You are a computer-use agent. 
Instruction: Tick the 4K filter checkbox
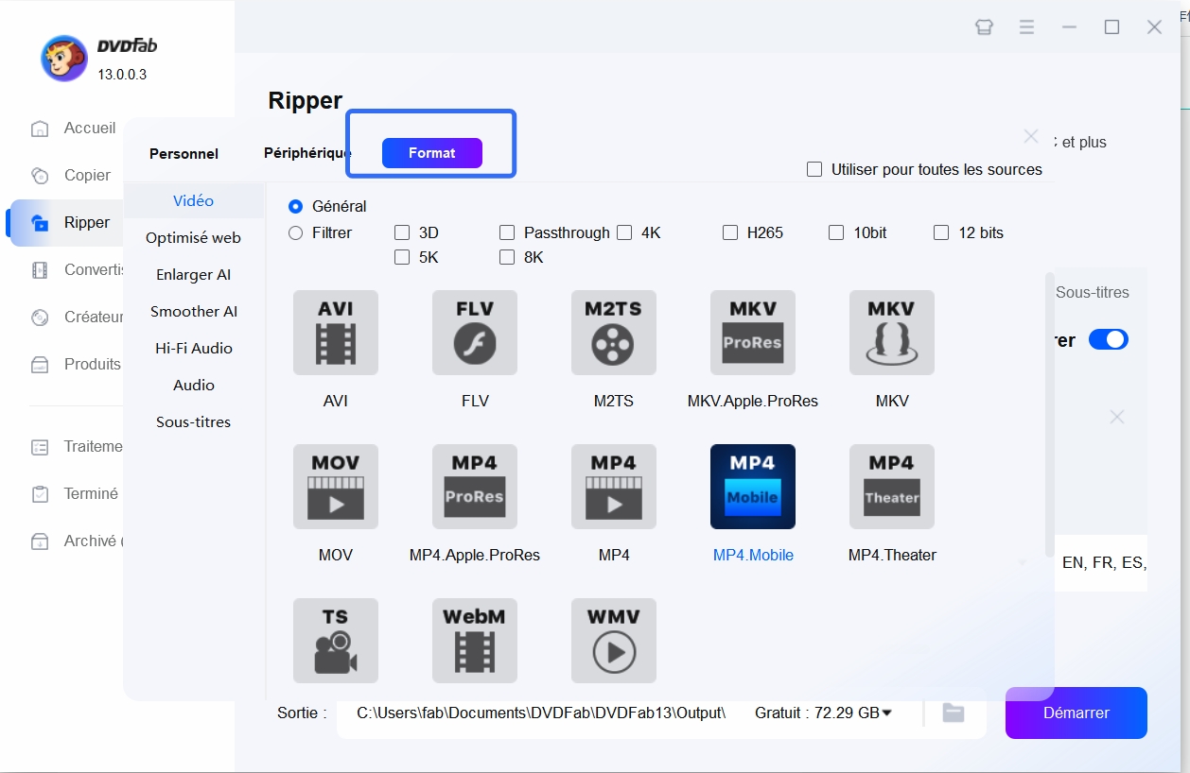click(x=624, y=232)
